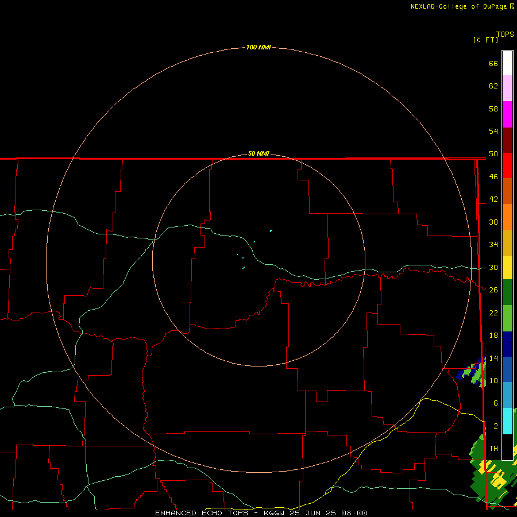
Task: Click the navy 14-18 kft legend swatch
Action: click(x=507, y=344)
